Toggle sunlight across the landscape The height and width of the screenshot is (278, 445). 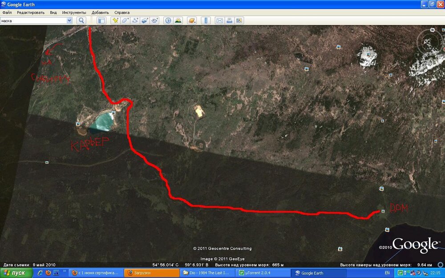click(x=178, y=20)
